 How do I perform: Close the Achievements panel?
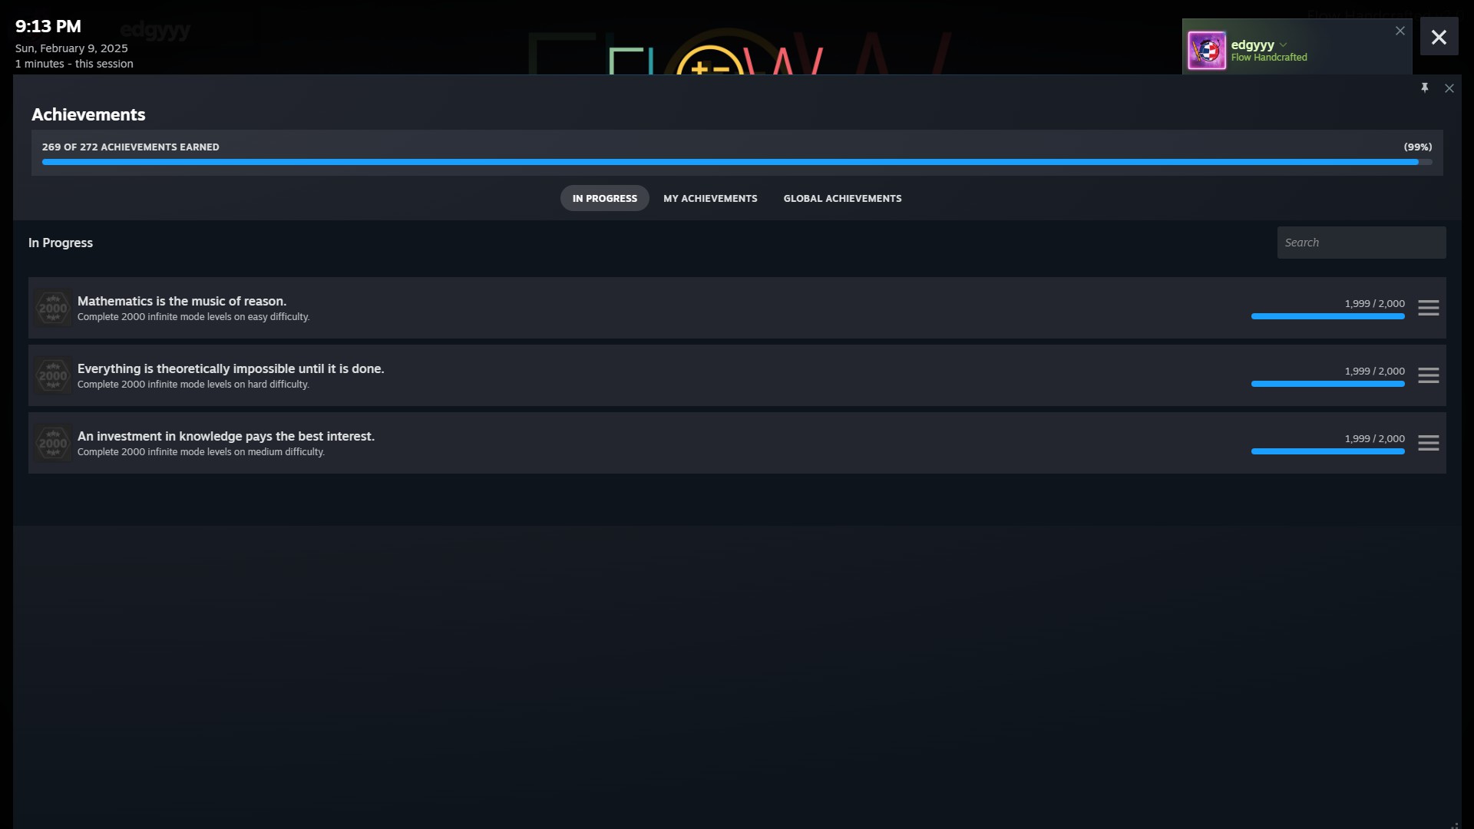[x=1449, y=88]
